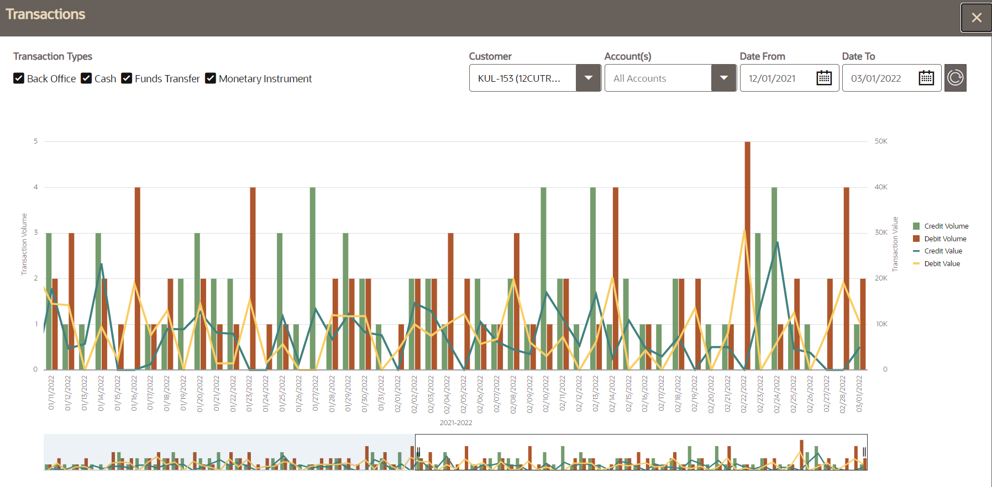Click the 03/01/2022 axis date label
This screenshot has width=992, height=487.
point(859,393)
